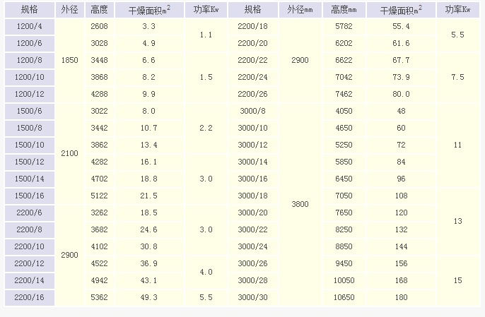Screen dimensions: 485x317
Task: Select the 7.5 power value cell
Action: pyautogui.click(x=457, y=77)
